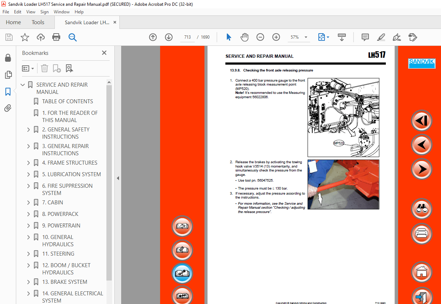The image size is (441, 304).
Task: Switch to the Tools tab
Action: click(38, 22)
